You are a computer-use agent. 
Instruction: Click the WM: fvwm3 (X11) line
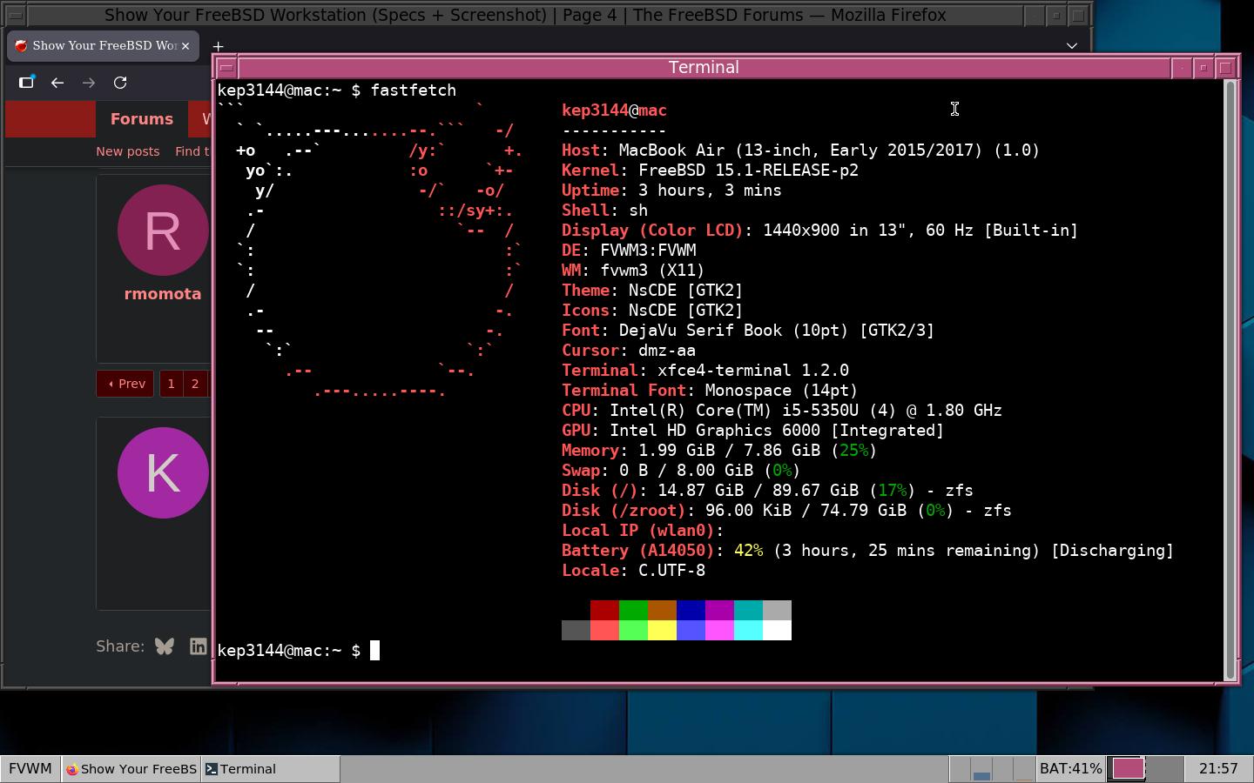tap(633, 271)
